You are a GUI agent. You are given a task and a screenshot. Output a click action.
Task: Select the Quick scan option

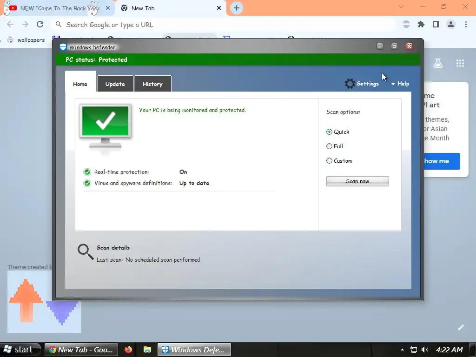(x=329, y=132)
